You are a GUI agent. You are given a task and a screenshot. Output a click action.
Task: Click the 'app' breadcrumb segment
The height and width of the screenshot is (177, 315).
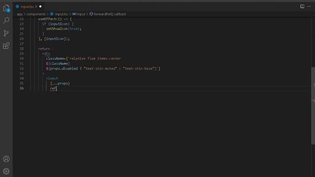pos(20,14)
